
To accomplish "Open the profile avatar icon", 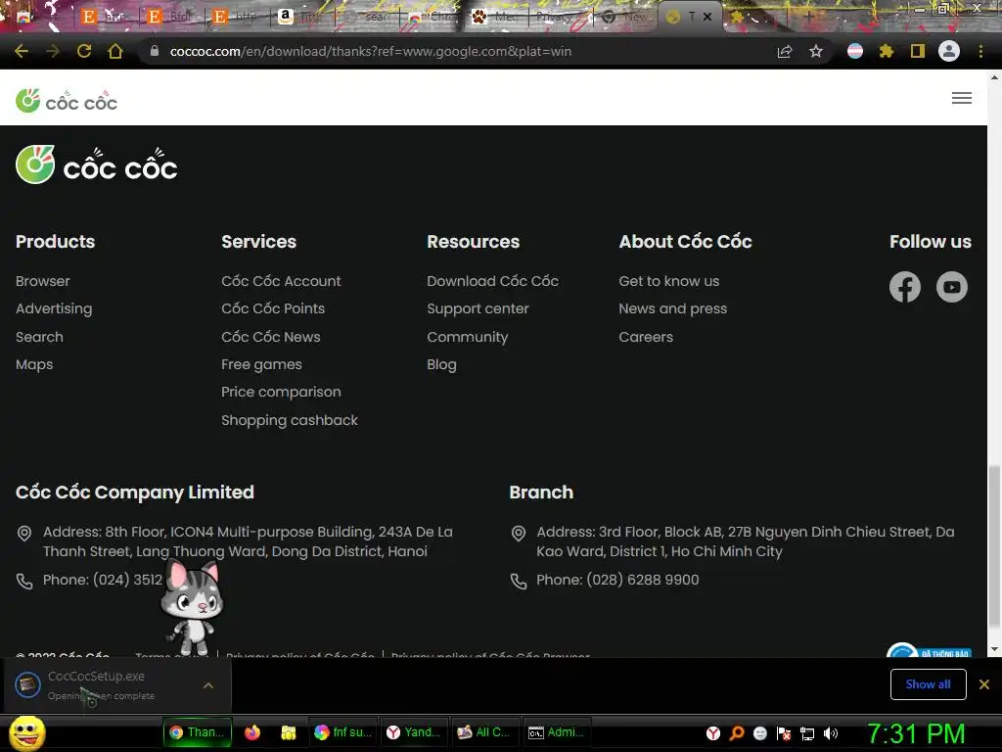I will pos(949,51).
